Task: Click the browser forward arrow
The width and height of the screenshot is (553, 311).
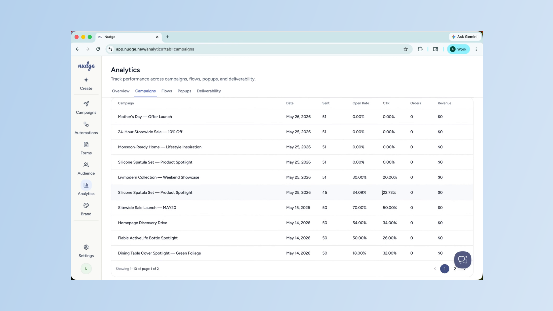Action: click(88, 49)
